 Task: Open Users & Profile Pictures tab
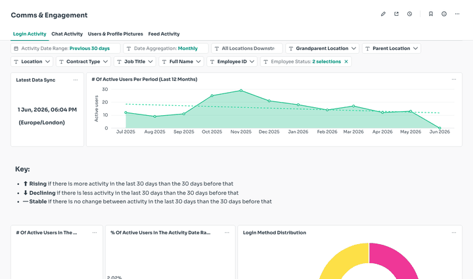click(x=115, y=34)
